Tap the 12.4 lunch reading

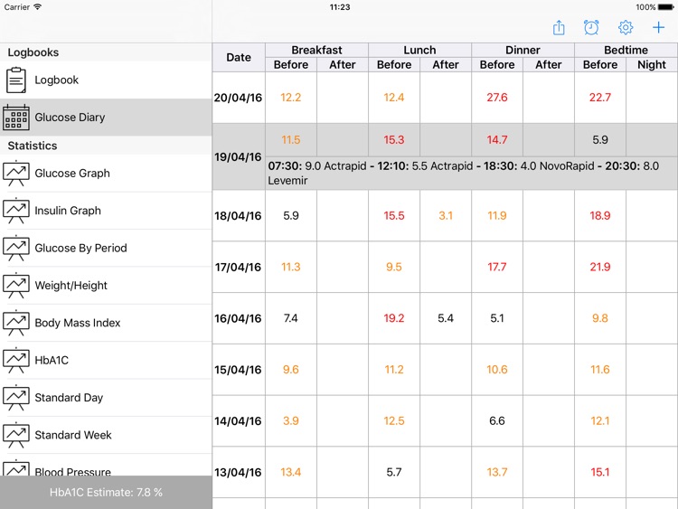(x=393, y=98)
